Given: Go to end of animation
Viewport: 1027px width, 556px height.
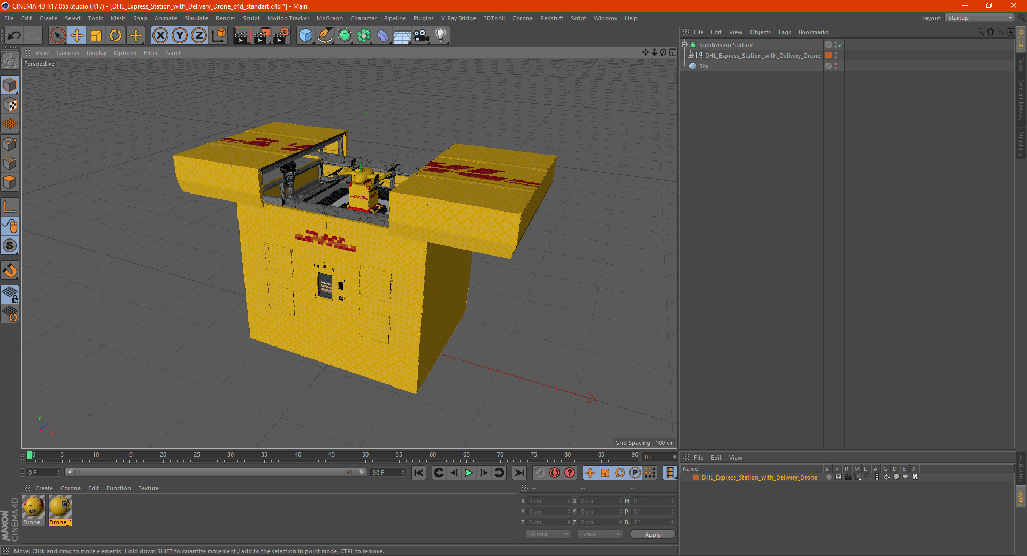Looking at the screenshot, I should pos(519,473).
